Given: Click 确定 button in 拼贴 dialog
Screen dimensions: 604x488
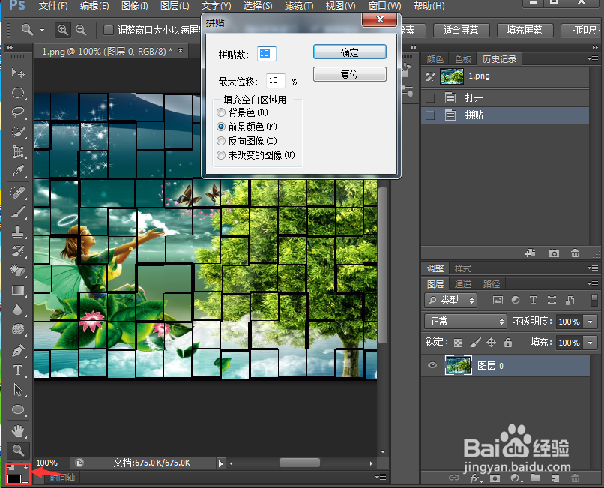Looking at the screenshot, I should (350, 52).
